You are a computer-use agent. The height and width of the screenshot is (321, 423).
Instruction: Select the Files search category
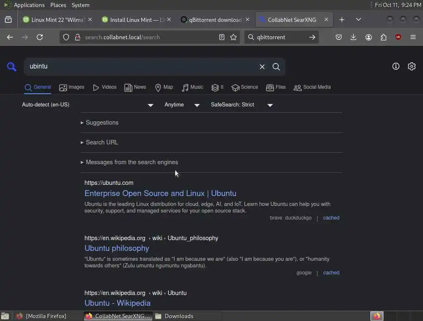[276, 87]
